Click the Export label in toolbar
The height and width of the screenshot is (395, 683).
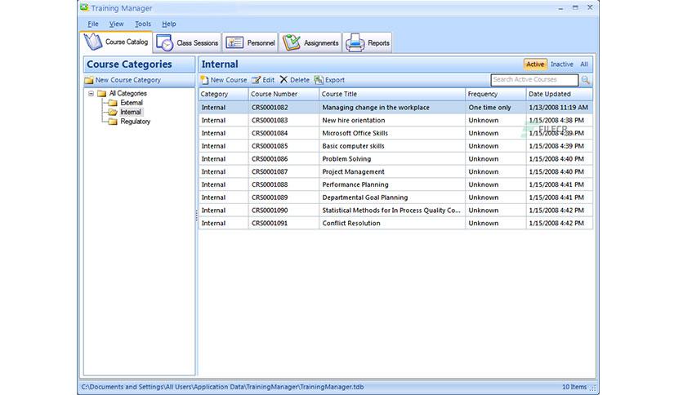pos(335,80)
